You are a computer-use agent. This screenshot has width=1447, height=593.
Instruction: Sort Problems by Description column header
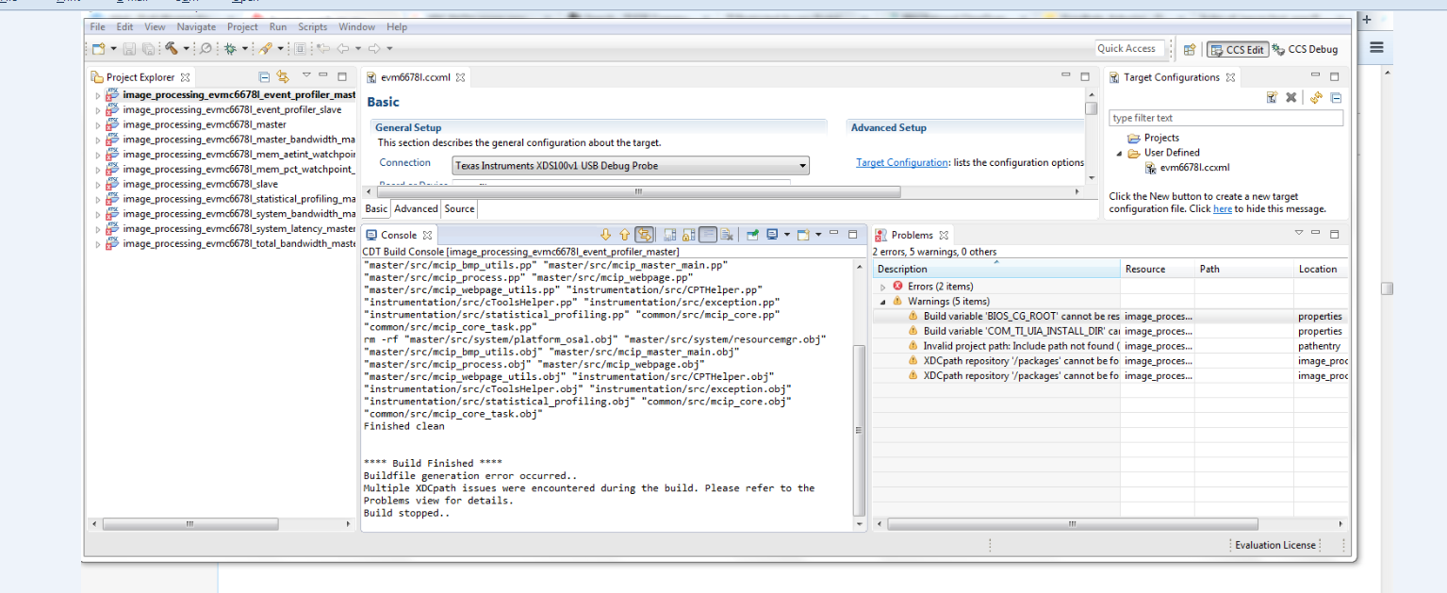click(x=996, y=270)
